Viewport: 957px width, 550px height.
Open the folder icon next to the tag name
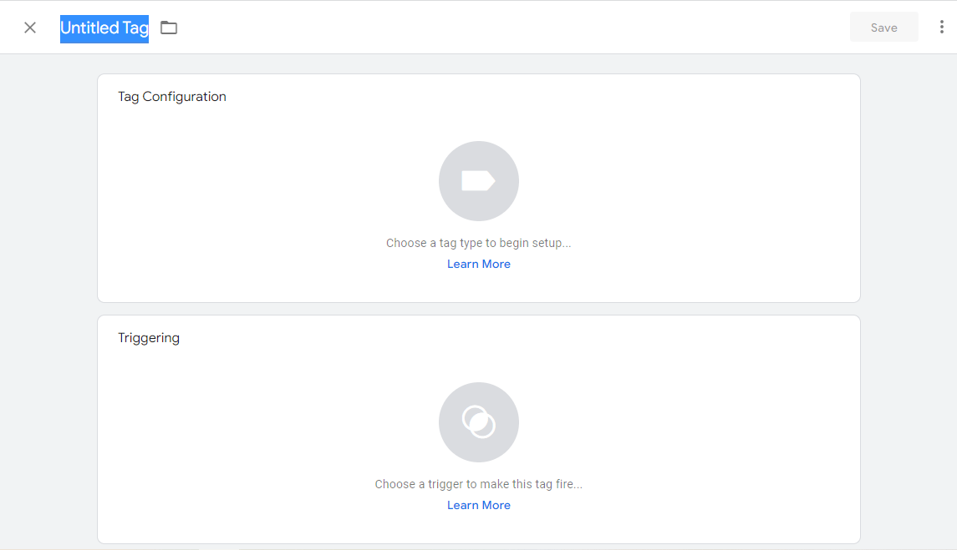[x=169, y=28]
